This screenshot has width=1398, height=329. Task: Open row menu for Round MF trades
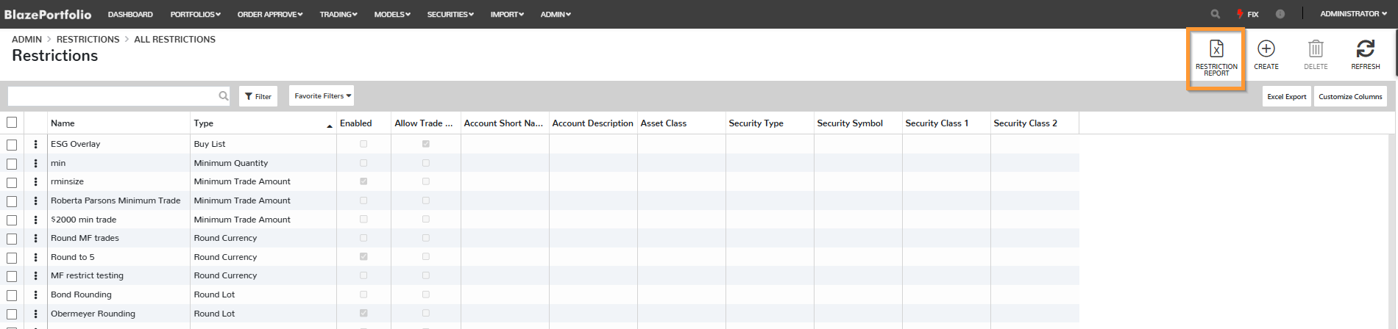click(35, 238)
